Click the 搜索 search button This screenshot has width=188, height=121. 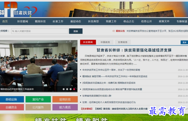tap(76, 31)
